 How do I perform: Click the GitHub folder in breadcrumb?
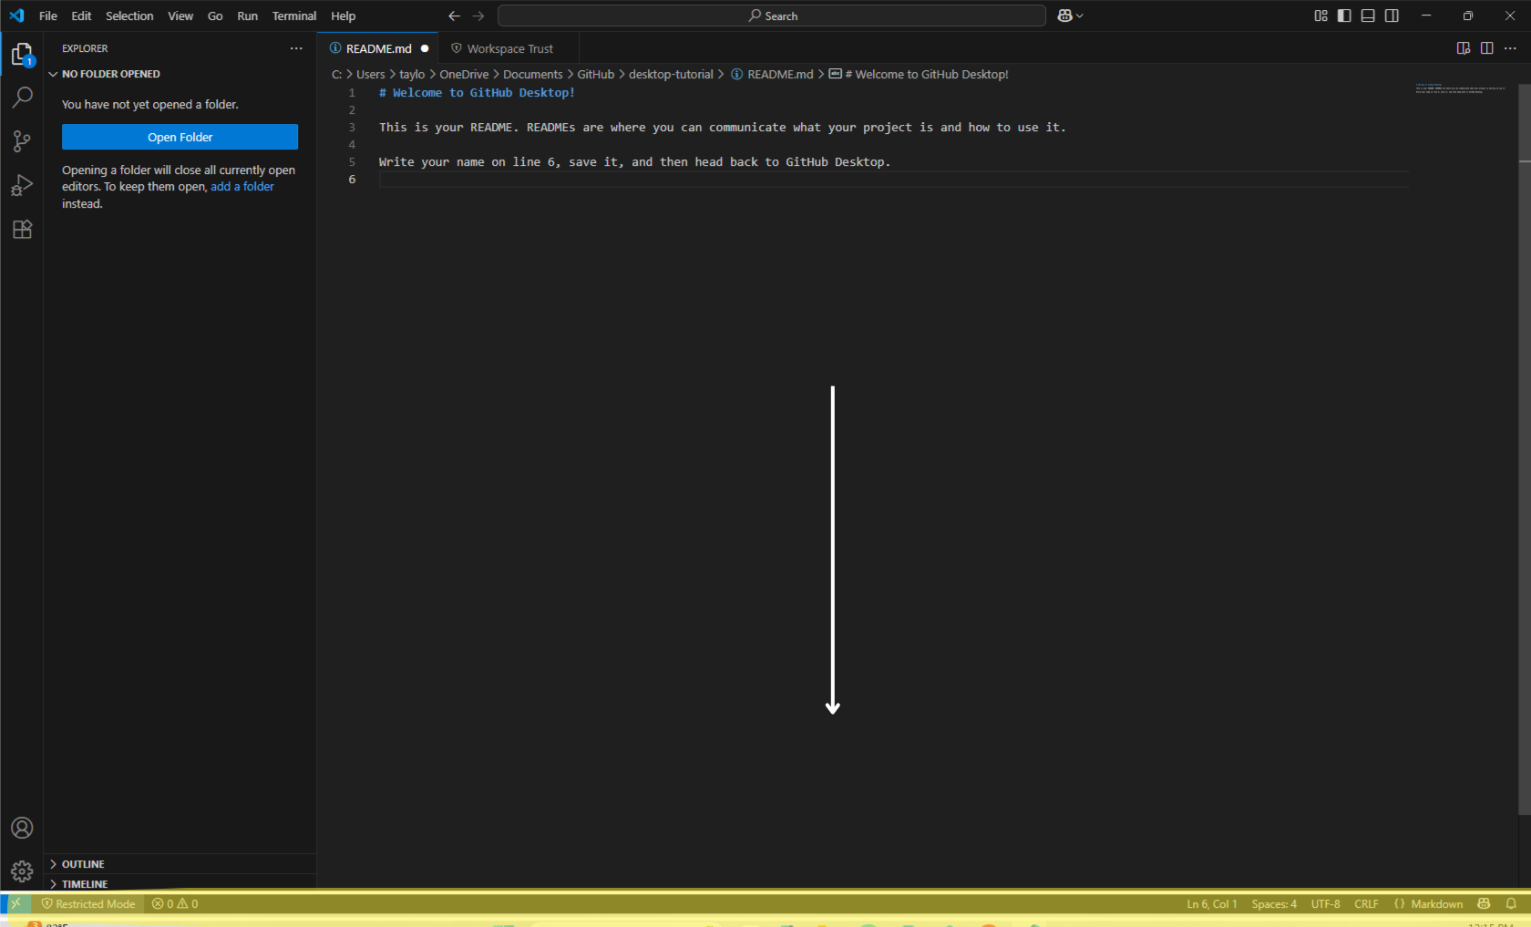click(596, 74)
